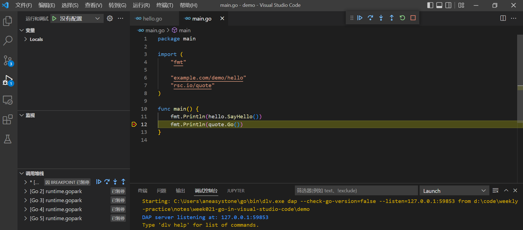Click line number 10 in the gutter
Image resolution: width=523 pixels, height=230 pixels.
click(x=144, y=109)
